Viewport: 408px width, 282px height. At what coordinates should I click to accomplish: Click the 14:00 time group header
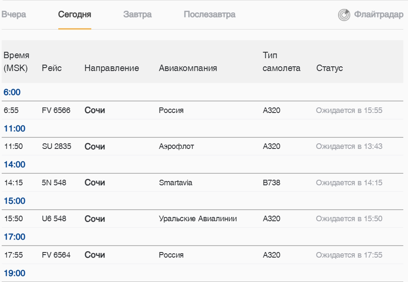(x=15, y=165)
